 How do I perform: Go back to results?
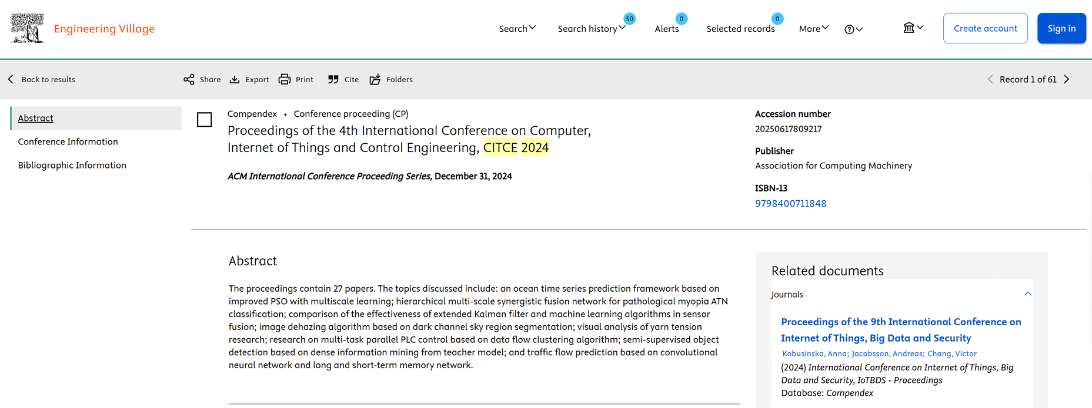click(x=41, y=79)
